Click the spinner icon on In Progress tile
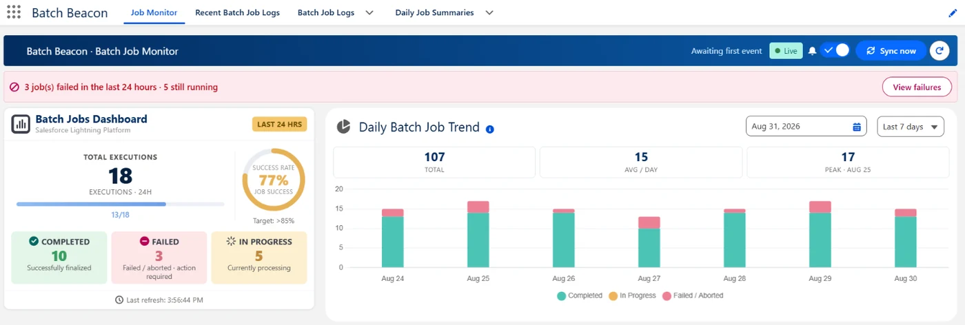 (231, 242)
